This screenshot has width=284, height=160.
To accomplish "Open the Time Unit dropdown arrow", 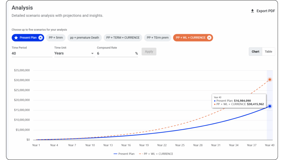I will (92, 53).
